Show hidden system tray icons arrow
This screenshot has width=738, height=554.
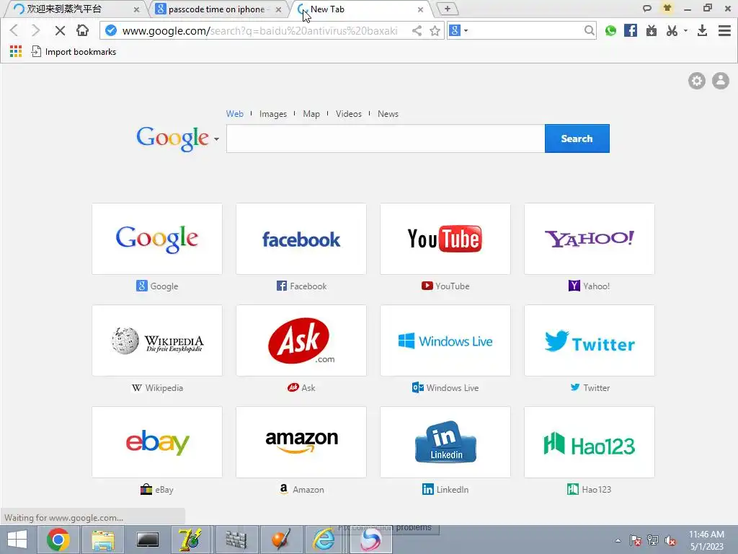coord(618,540)
